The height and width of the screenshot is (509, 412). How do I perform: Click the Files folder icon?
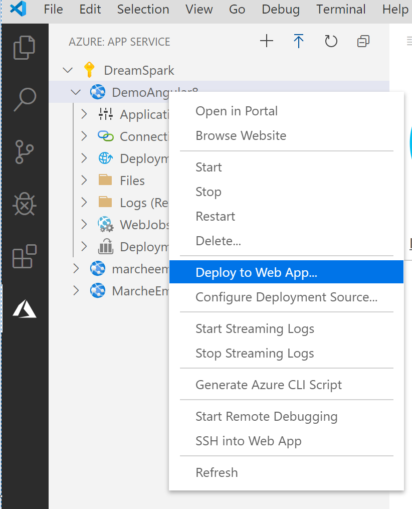click(105, 180)
